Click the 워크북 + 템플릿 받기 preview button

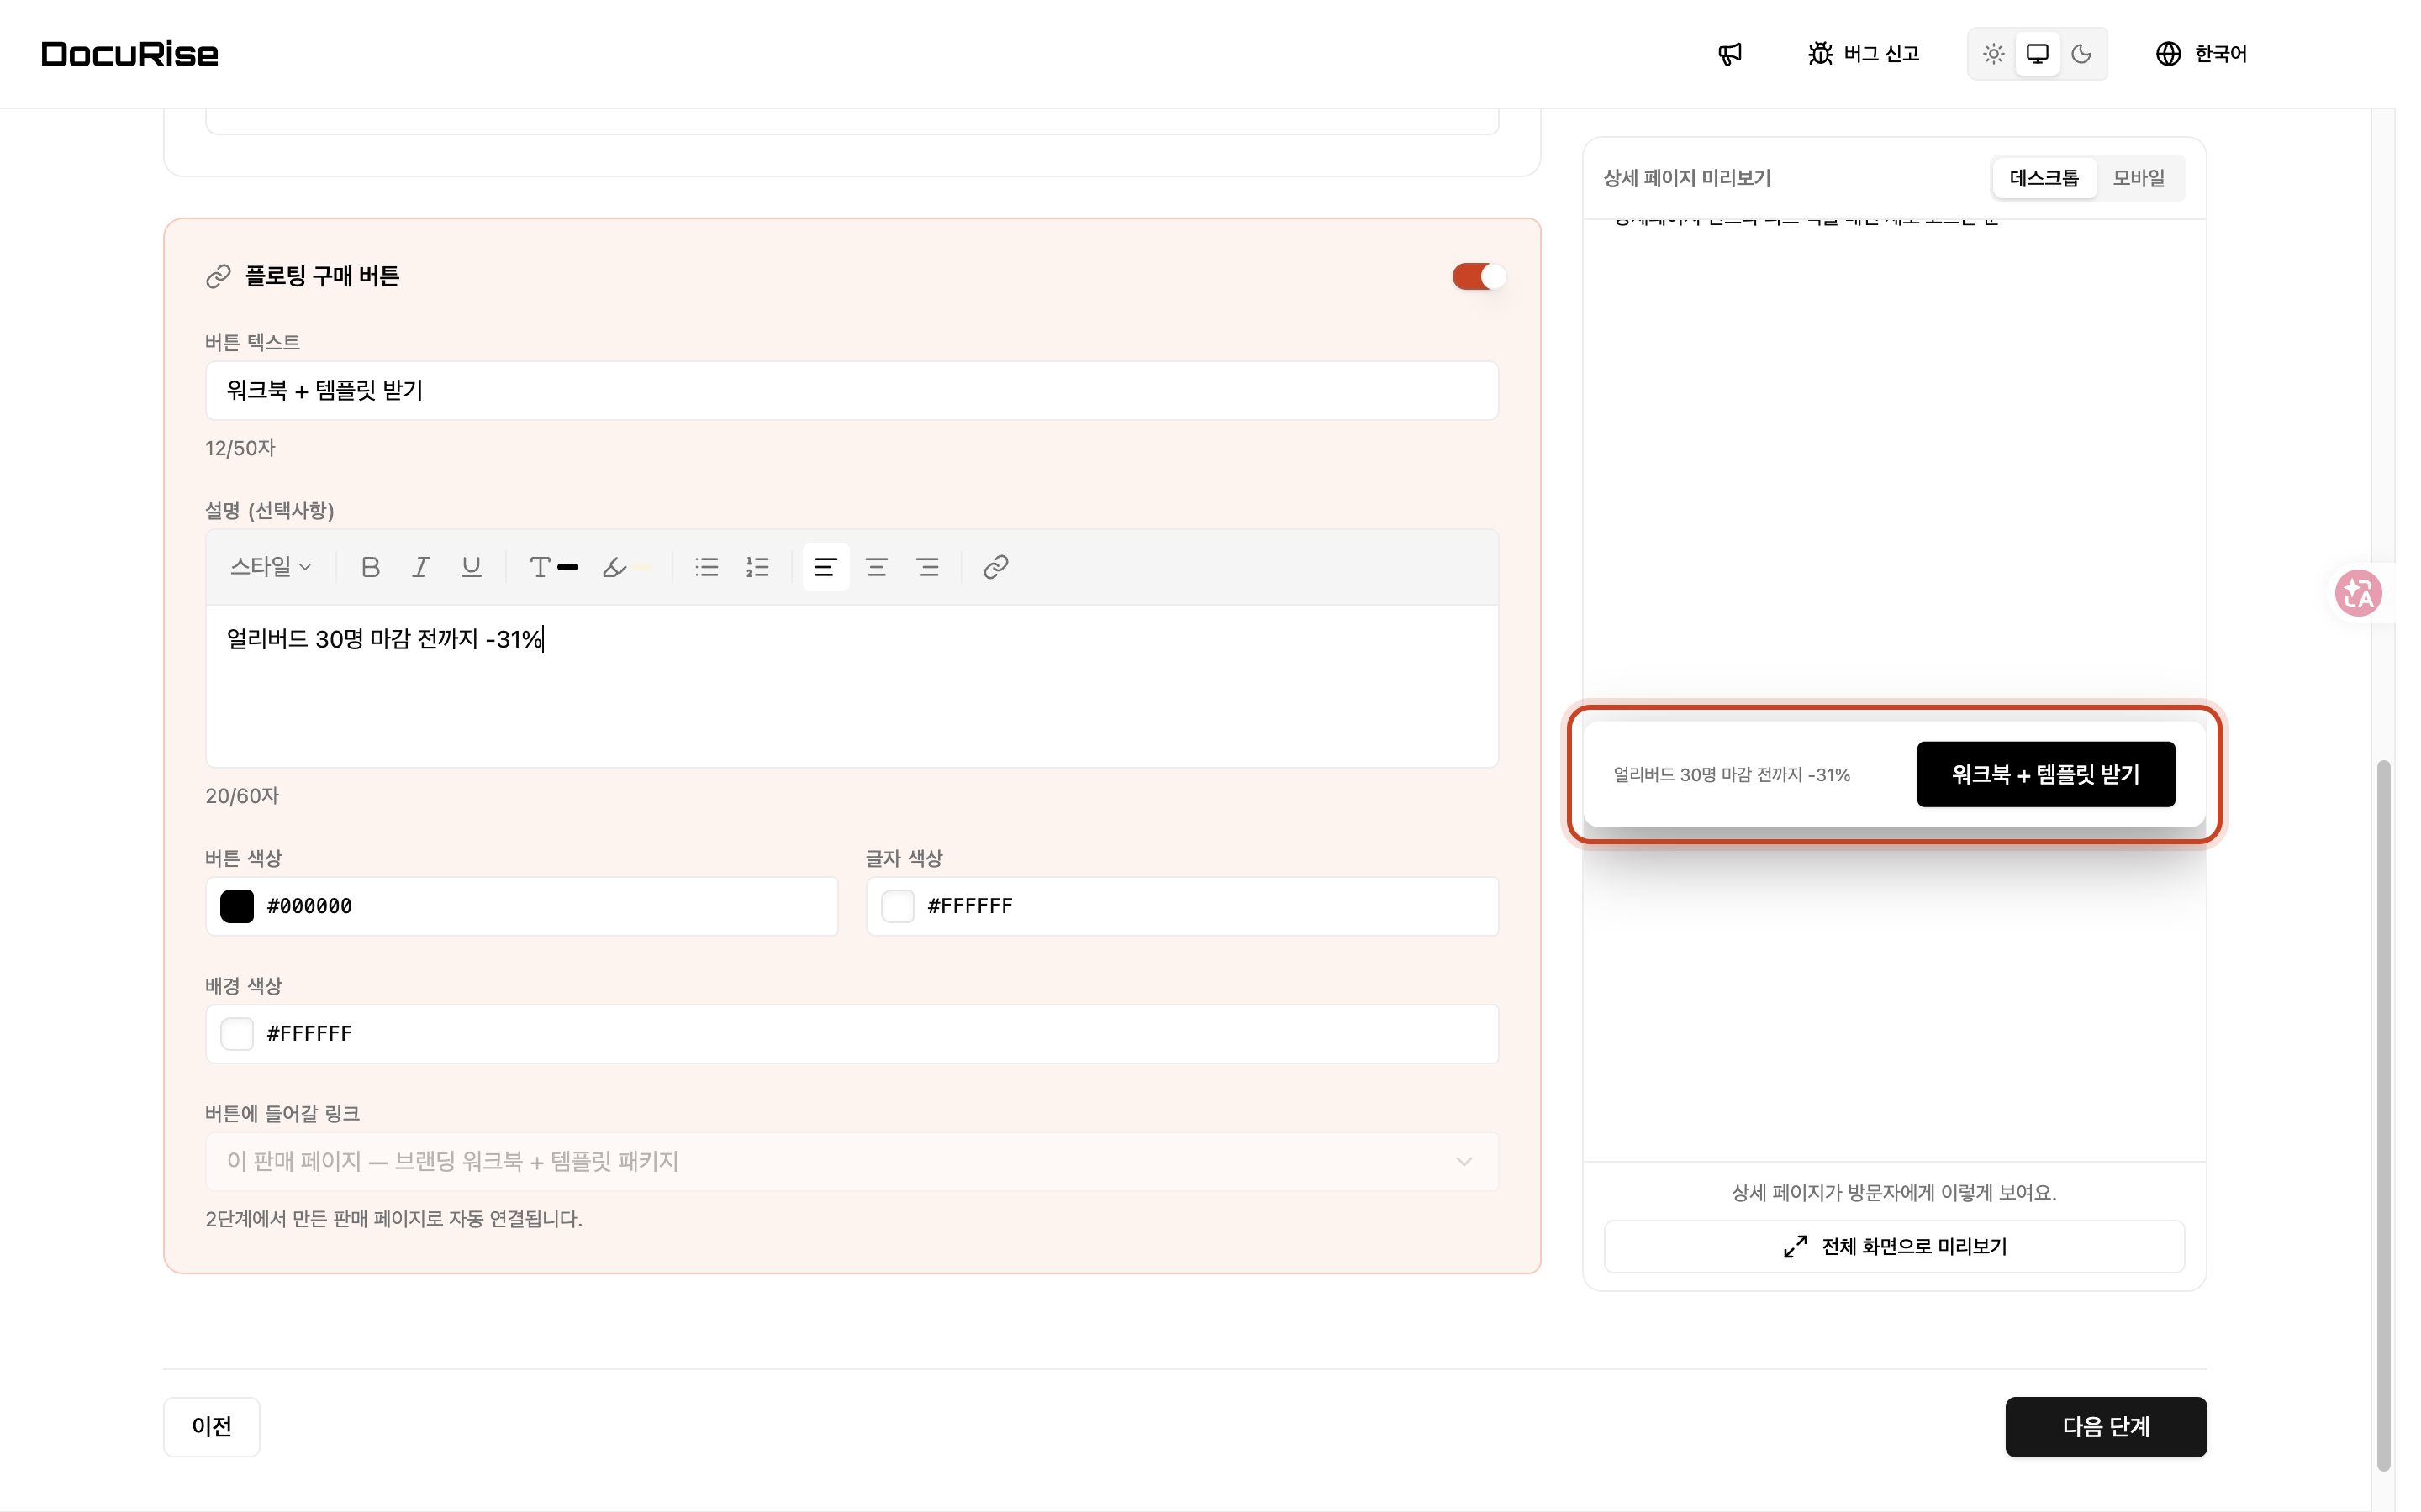pos(2045,774)
